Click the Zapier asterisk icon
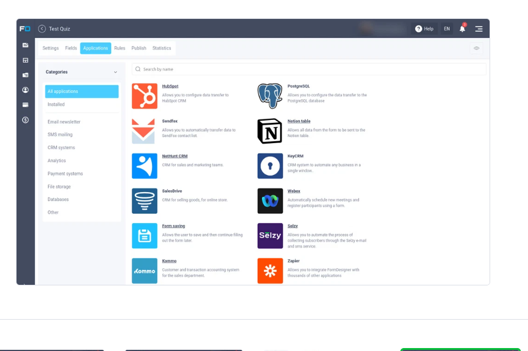Image resolution: width=528 pixels, height=351 pixels. [270, 271]
